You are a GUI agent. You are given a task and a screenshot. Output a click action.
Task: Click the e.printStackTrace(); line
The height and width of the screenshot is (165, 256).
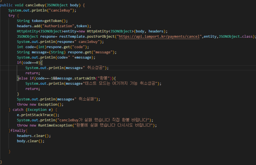[38, 115]
